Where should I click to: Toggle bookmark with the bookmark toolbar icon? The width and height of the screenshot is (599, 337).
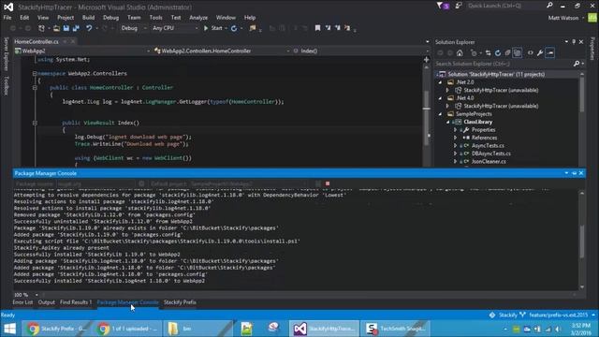(317, 28)
